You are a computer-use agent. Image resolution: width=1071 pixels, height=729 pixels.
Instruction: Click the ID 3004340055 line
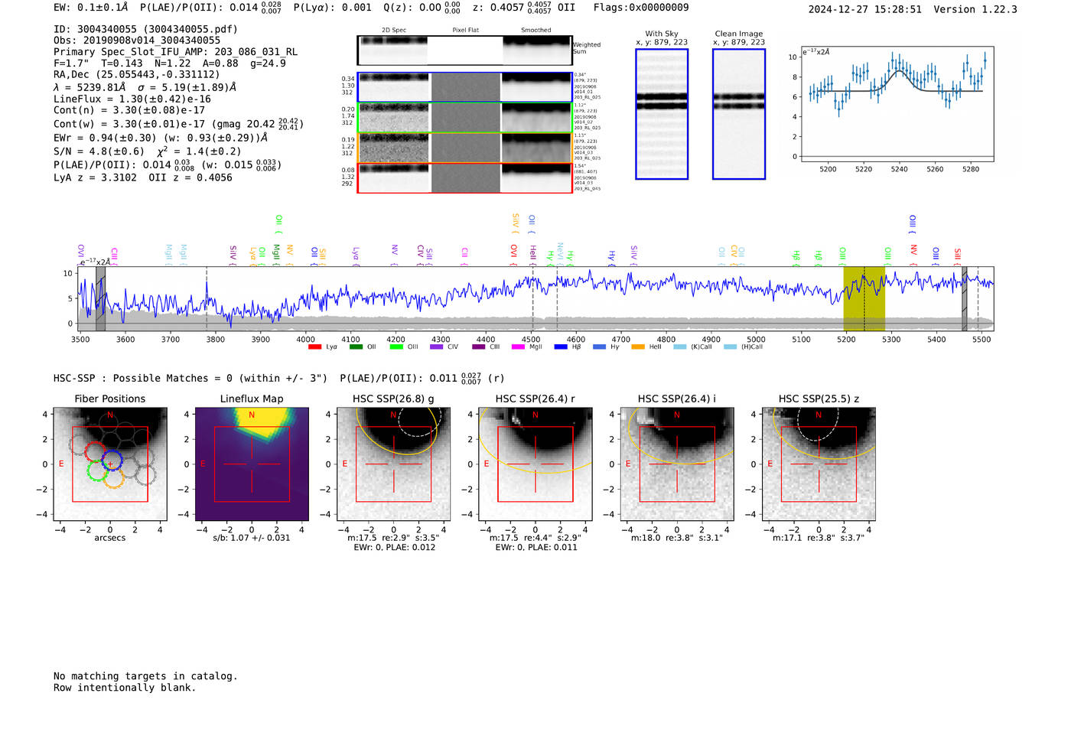(x=145, y=29)
